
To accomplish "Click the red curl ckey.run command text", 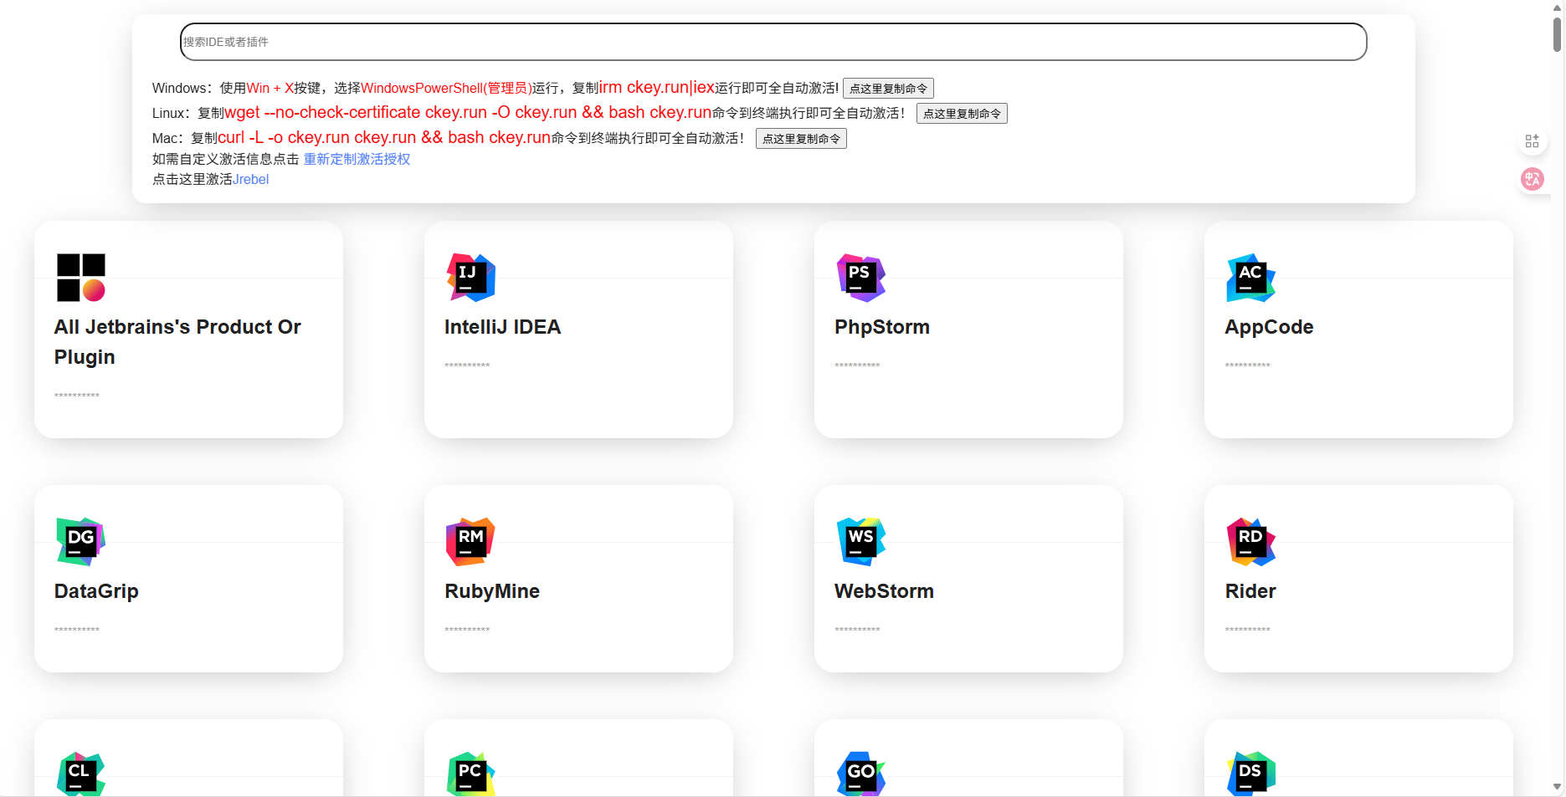I will point(384,138).
